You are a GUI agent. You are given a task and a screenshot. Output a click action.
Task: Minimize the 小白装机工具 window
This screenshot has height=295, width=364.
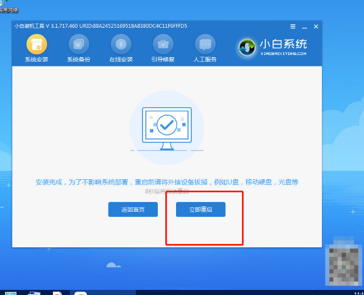tap(305, 27)
